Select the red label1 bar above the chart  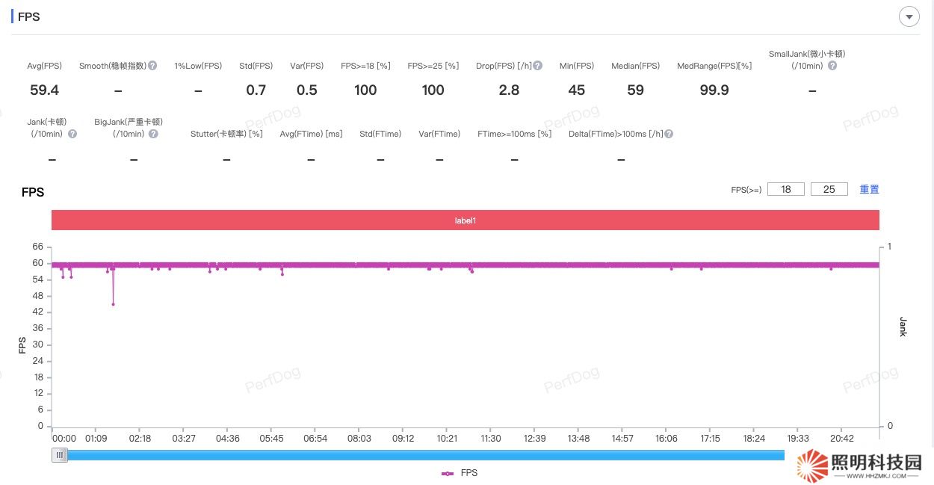[x=465, y=220]
